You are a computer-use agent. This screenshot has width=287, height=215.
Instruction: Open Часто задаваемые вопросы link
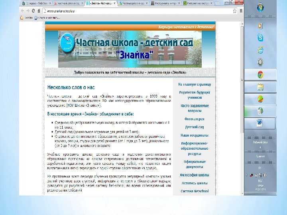[195, 108]
